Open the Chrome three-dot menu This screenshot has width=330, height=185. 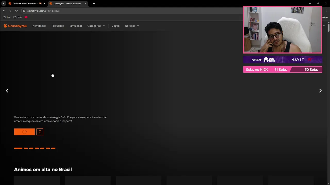tap(326, 11)
